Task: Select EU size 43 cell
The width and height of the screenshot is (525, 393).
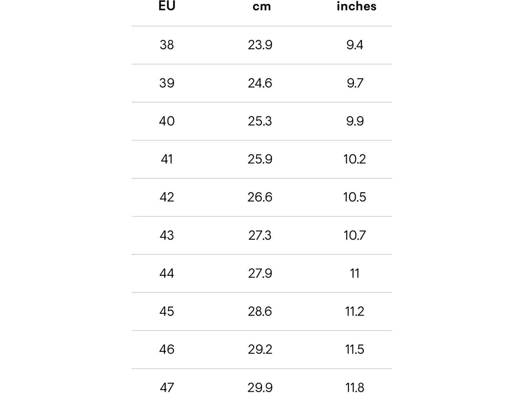Action: [x=167, y=235]
